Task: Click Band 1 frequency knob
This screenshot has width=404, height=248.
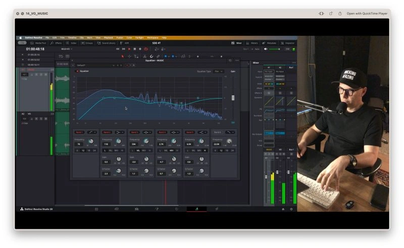Action: click(x=91, y=141)
